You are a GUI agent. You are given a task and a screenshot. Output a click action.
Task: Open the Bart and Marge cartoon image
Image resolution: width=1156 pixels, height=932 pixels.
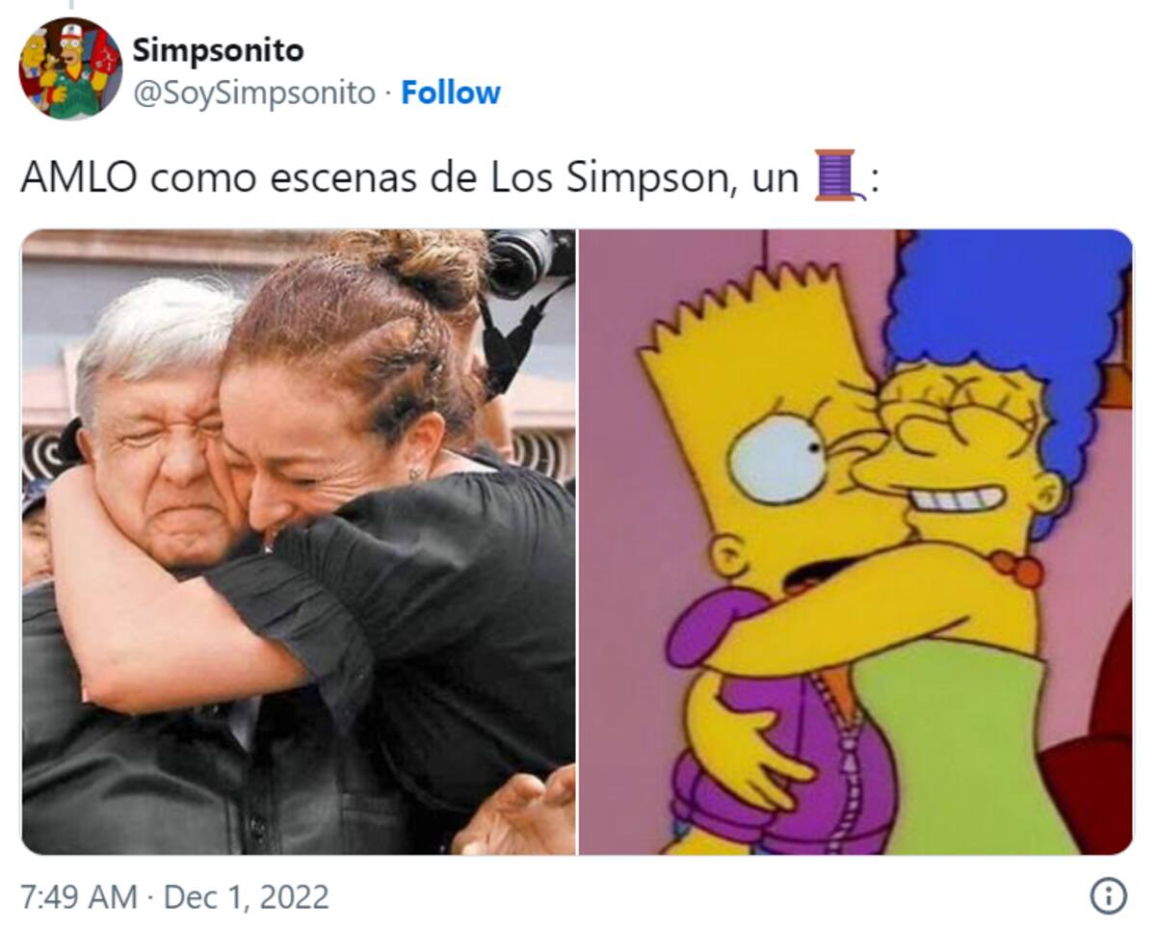[855, 542]
